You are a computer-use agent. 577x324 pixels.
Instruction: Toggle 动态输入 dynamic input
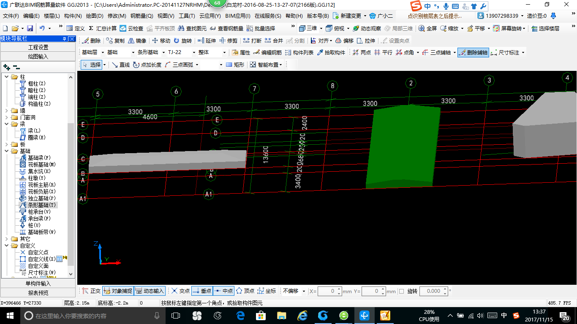(x=150, y=291)
